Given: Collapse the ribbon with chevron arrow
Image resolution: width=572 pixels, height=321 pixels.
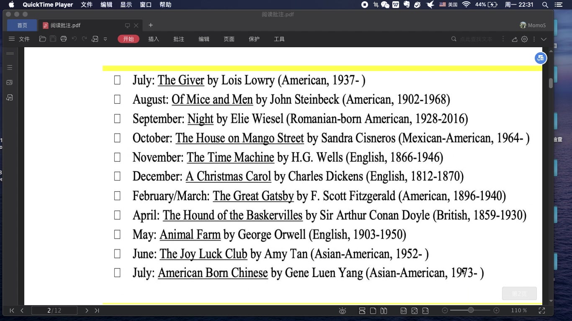Looking at the screenshot, I should pyautogui.click(x=544, y=39).
